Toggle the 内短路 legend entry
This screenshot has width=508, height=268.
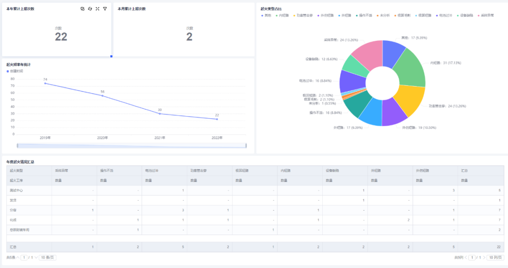tap(282, 16)
